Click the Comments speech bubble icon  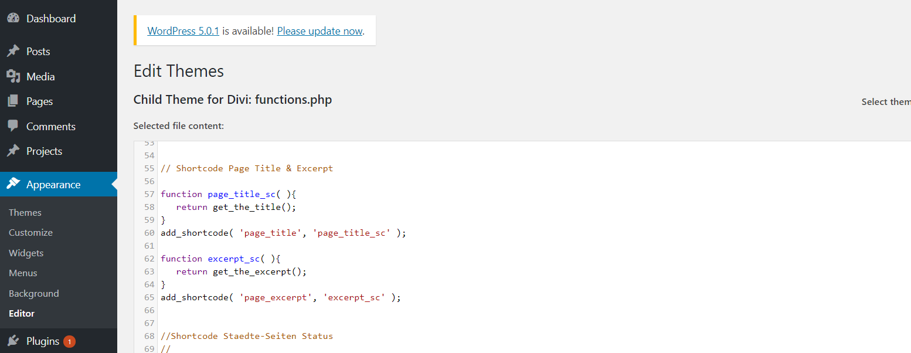coord(13,126)
